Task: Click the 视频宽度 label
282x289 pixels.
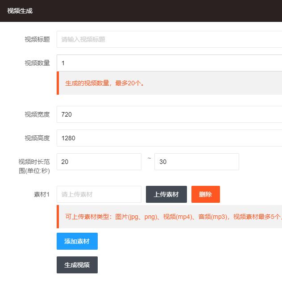Action: coord(37,114)
